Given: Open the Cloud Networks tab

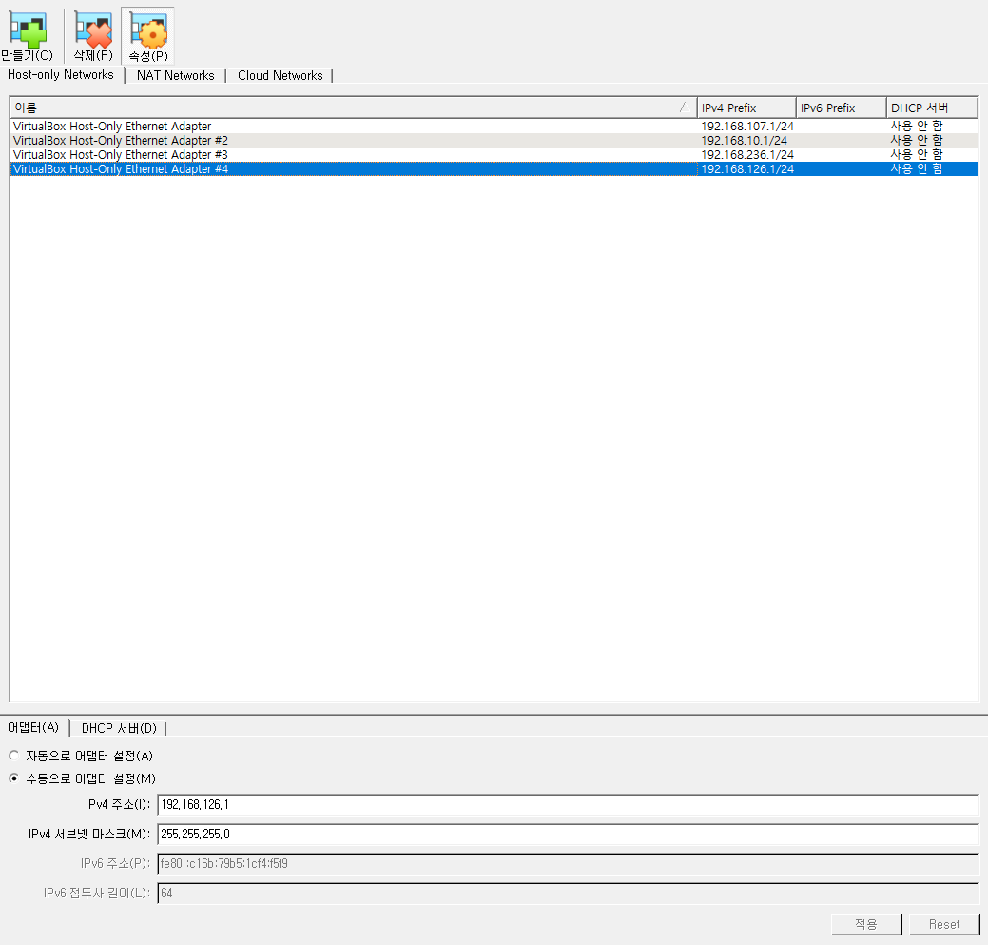Looking at the screenshot, I should 280,75.
